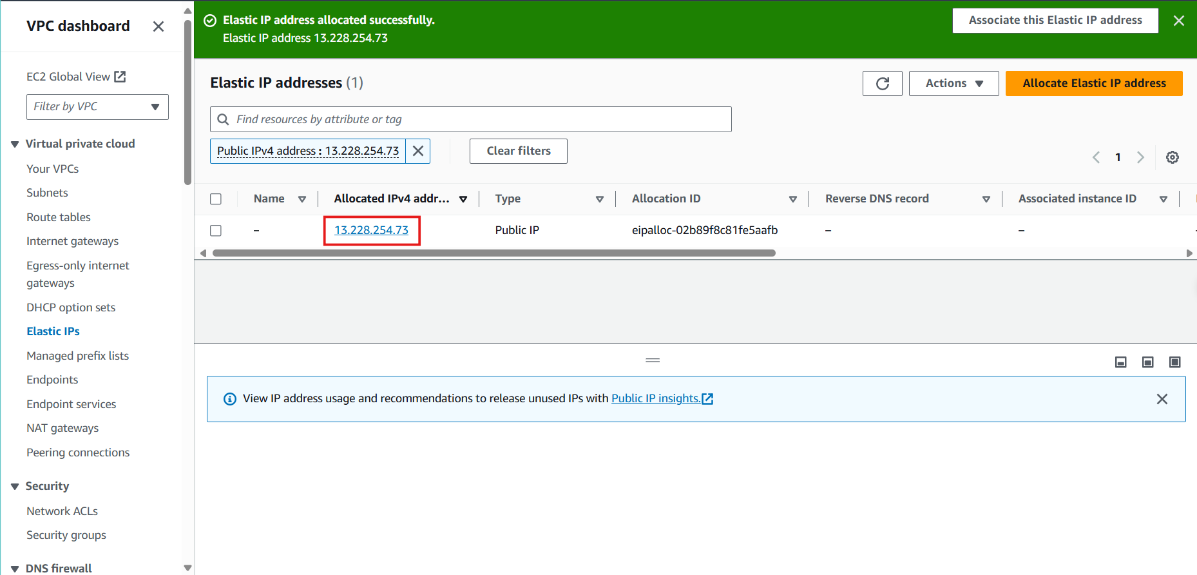Viewport: 1197px width, 575px height.
Task: Collapse the Security section
Action: pos(15,487)
